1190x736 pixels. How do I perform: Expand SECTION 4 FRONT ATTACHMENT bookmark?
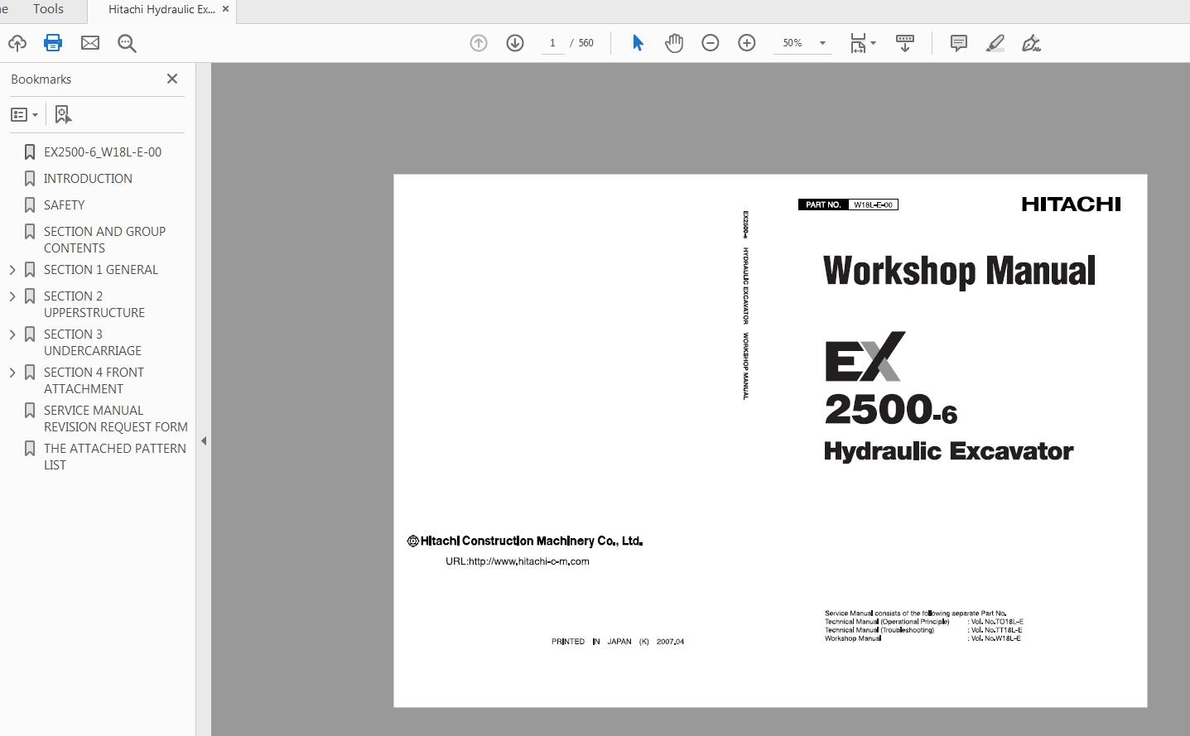point(12,373)
